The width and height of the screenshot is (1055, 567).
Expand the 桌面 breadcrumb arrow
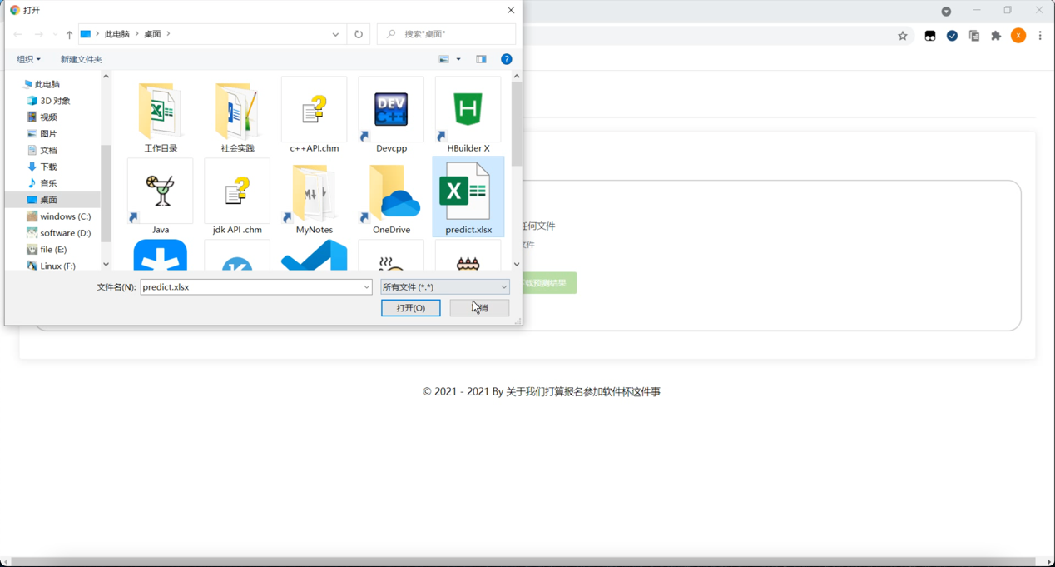coord(168,34)
